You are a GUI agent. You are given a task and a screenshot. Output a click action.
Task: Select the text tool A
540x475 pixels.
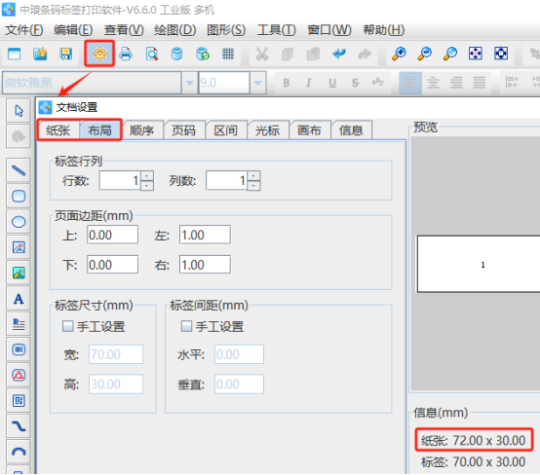19,299
